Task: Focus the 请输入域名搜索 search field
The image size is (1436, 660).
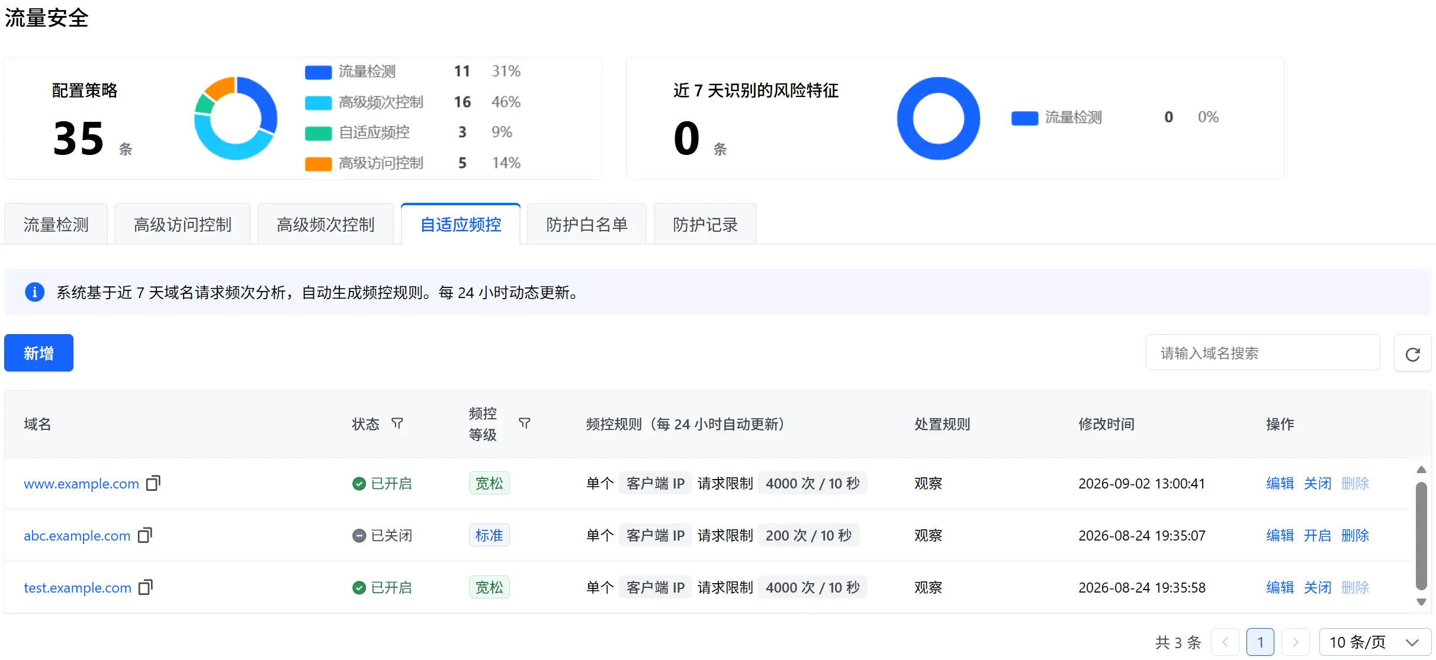Action: coord(1262,353)
